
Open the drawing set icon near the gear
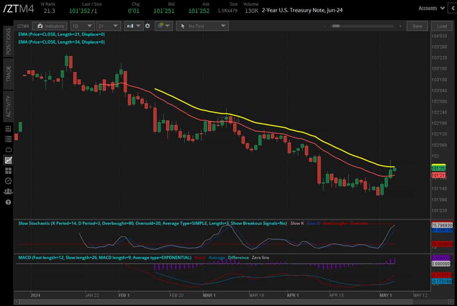coord(161,26)
